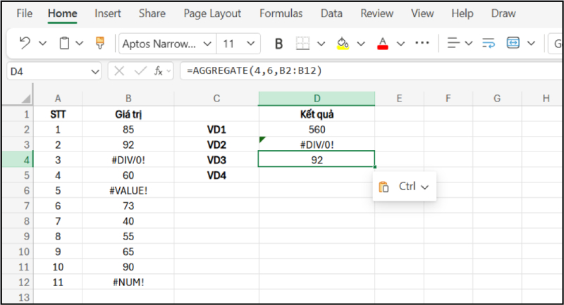
Task: Click the Undo arrow icon
Action: 25,44
